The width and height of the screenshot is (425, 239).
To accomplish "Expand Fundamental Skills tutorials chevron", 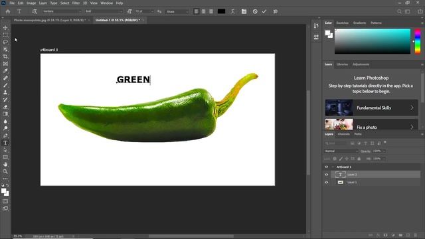I will click(412, 108).
